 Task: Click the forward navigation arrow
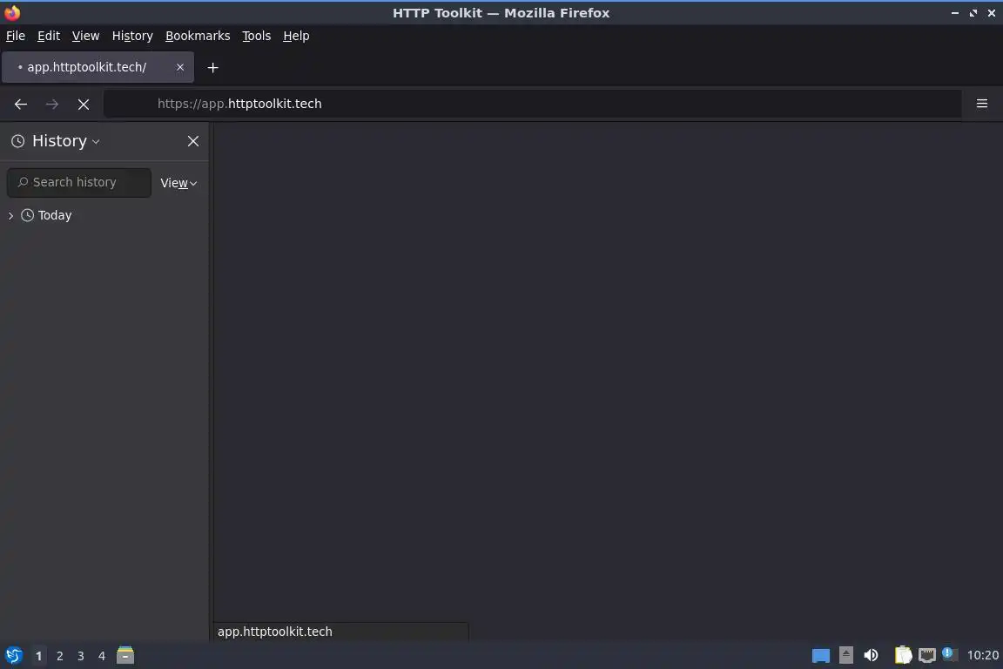click(x=52, y=104)
